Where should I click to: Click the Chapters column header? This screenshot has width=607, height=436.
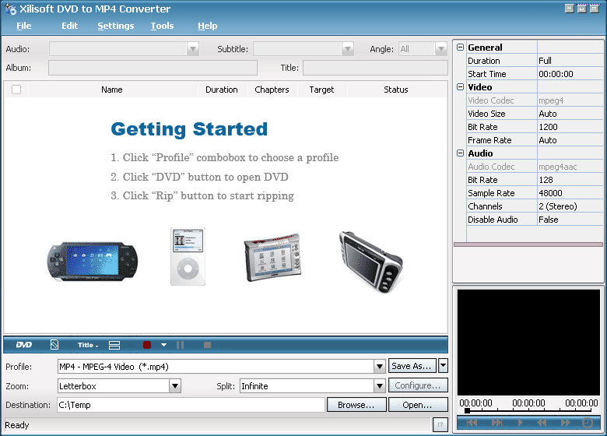272,90
